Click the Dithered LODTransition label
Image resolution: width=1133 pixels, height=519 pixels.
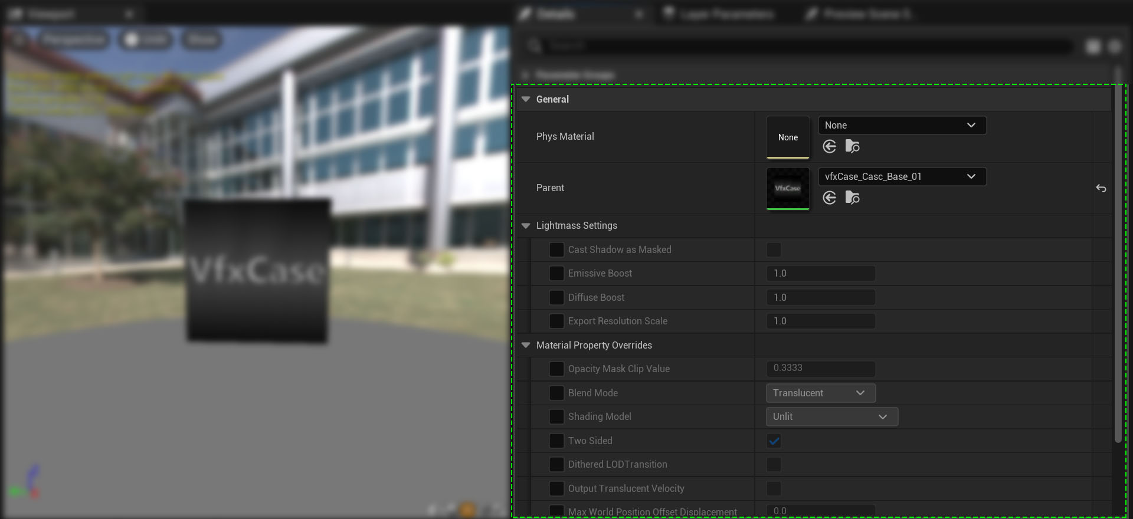(617, 464)
